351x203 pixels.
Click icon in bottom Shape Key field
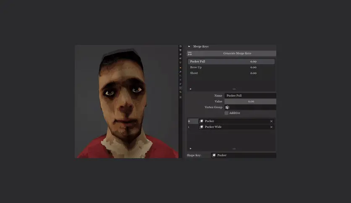pos(214,155)
